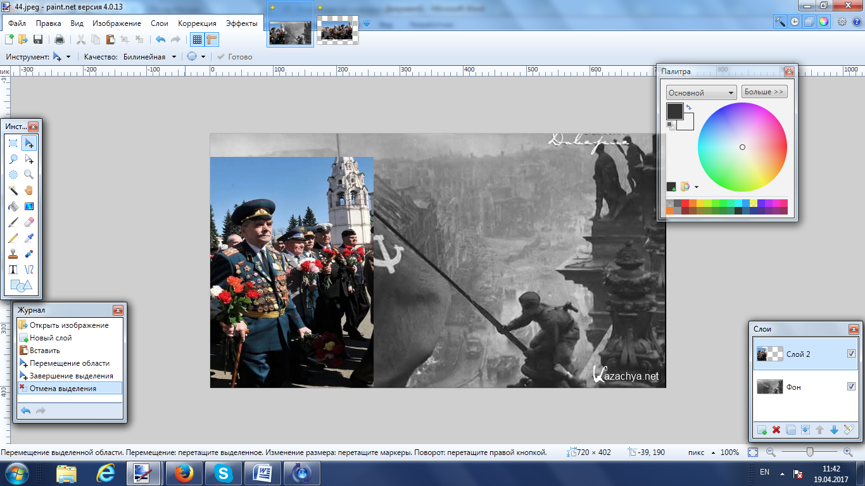The height and width of the screenshot is (486, 865).
Task: Add current color to palette
Action: (x=671, y=187)
